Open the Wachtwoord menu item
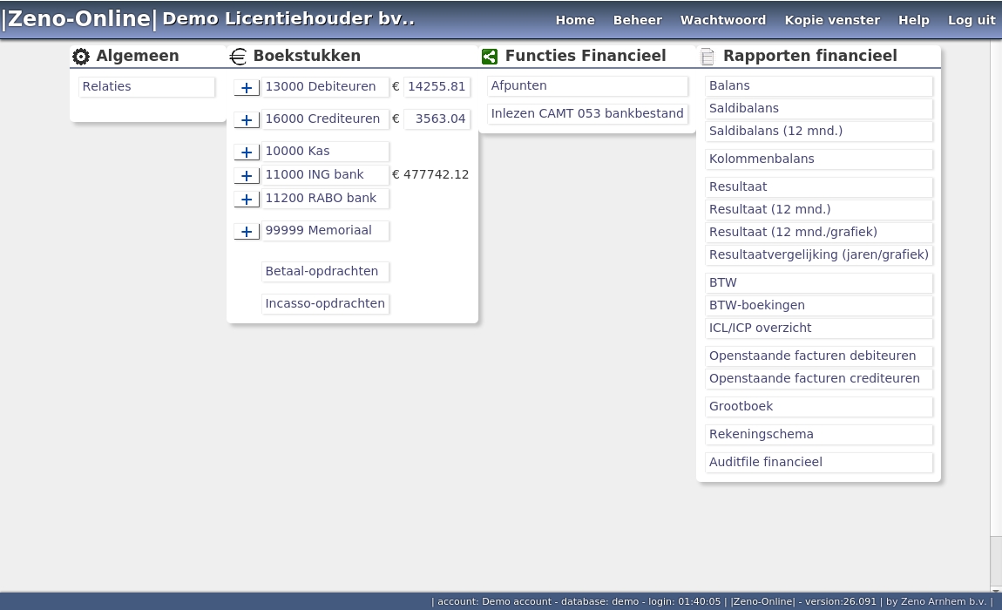1002x610 pixels. coord(722,20)
